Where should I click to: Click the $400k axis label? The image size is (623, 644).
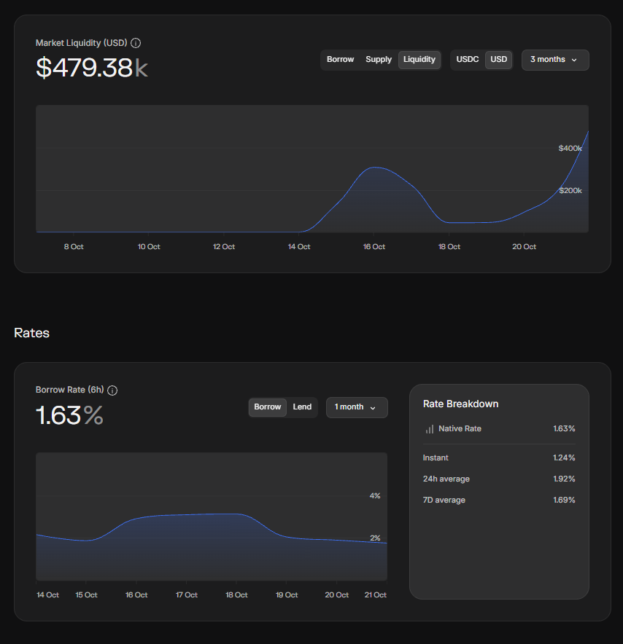[570, 149]
